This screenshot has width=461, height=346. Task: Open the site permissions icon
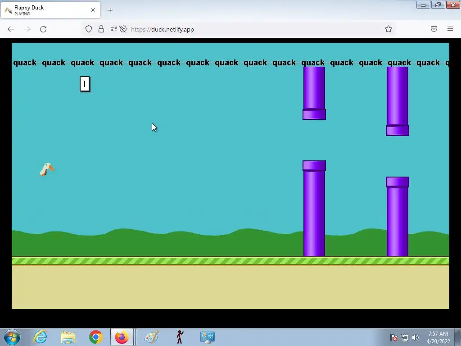(113, 29)
